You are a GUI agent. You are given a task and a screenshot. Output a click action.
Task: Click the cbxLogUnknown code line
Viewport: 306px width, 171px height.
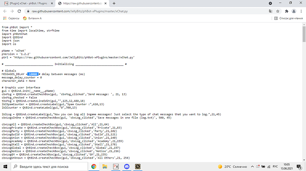[66, 158]
